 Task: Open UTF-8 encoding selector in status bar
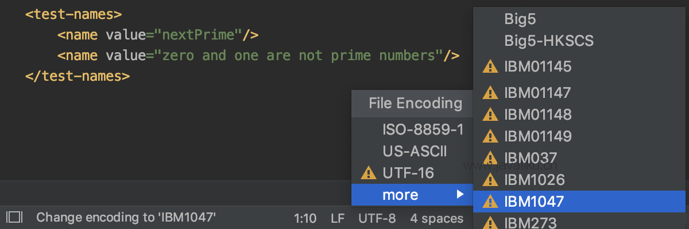click(377, 218)
